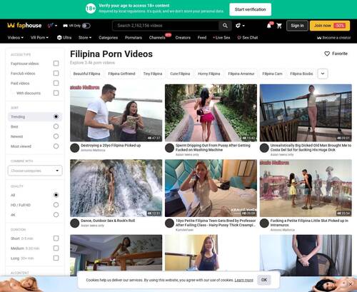Click the search magnifier icon

[x=225, y=26]
